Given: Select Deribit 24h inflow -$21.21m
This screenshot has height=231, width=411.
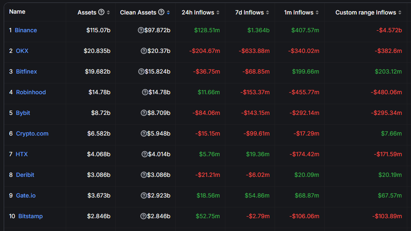Looking at the screenshot, I should [x=208, y=175].
